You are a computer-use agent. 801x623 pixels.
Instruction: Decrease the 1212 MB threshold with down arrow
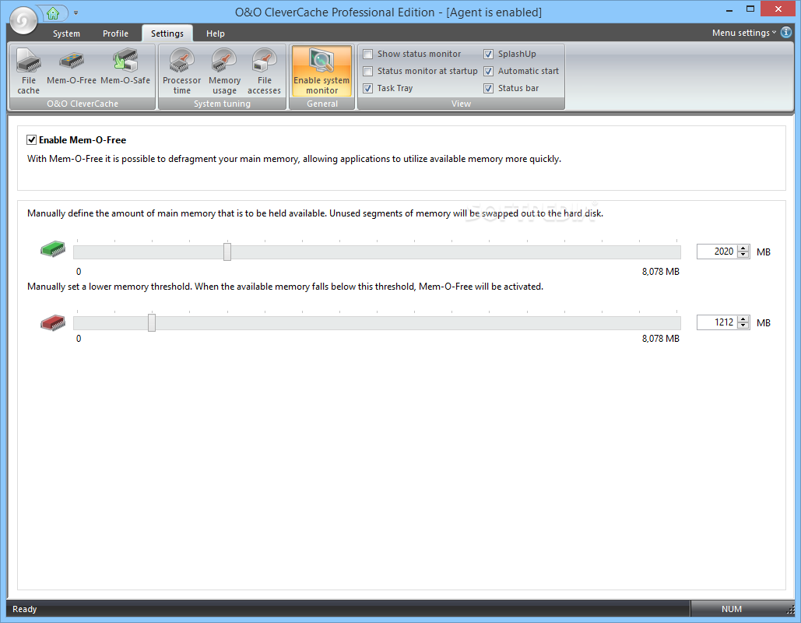pyautogui.click(x=743, y=326)
